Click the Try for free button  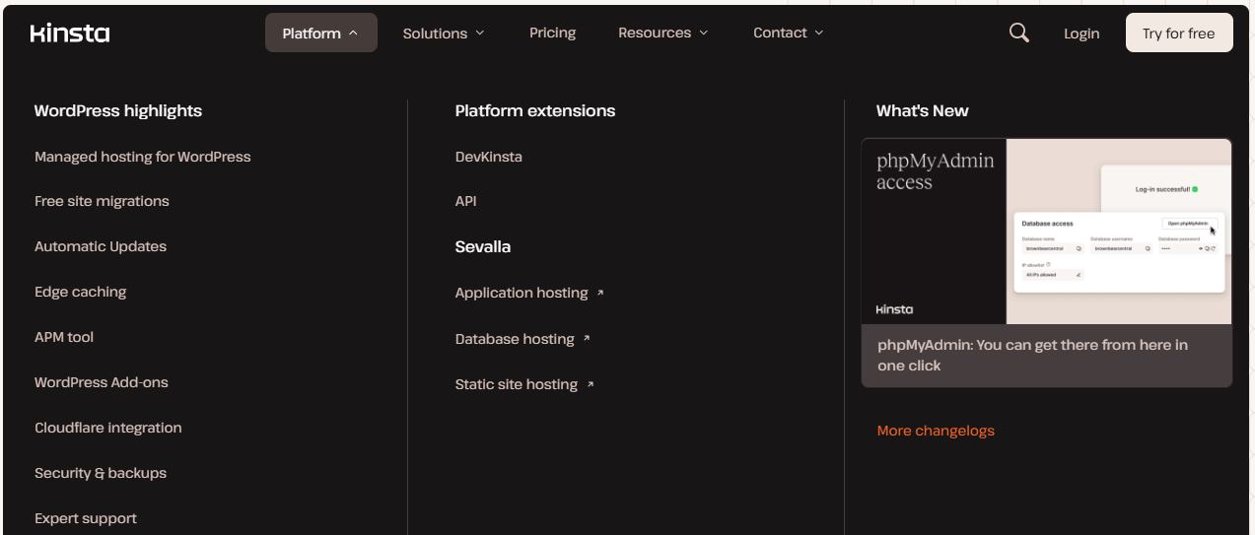pos(1179,33)
